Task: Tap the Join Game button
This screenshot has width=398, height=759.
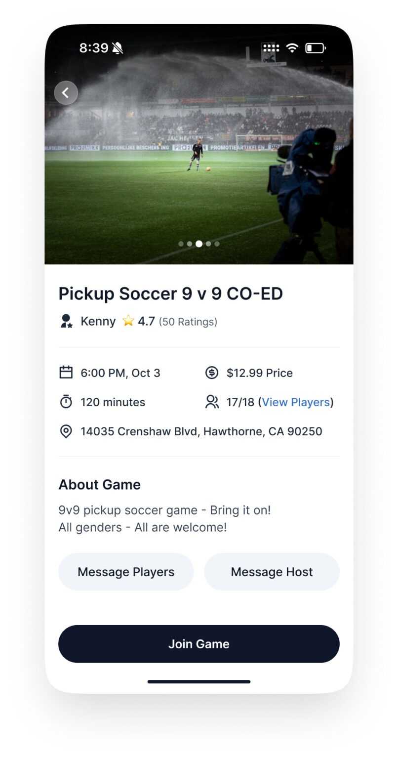Action: click(x=199, y=644)
